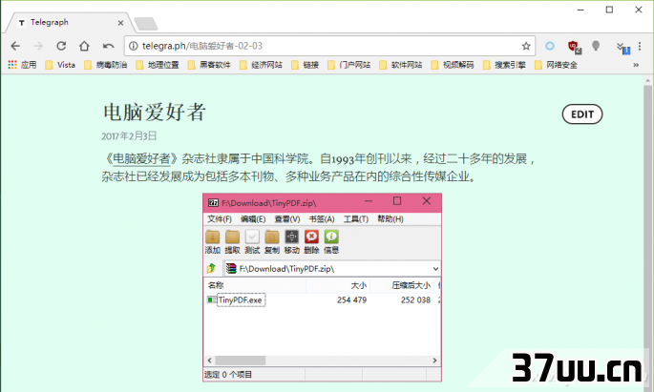
Task: Click the grayed Forward arrow in Chrome
Action: [38, 46]
